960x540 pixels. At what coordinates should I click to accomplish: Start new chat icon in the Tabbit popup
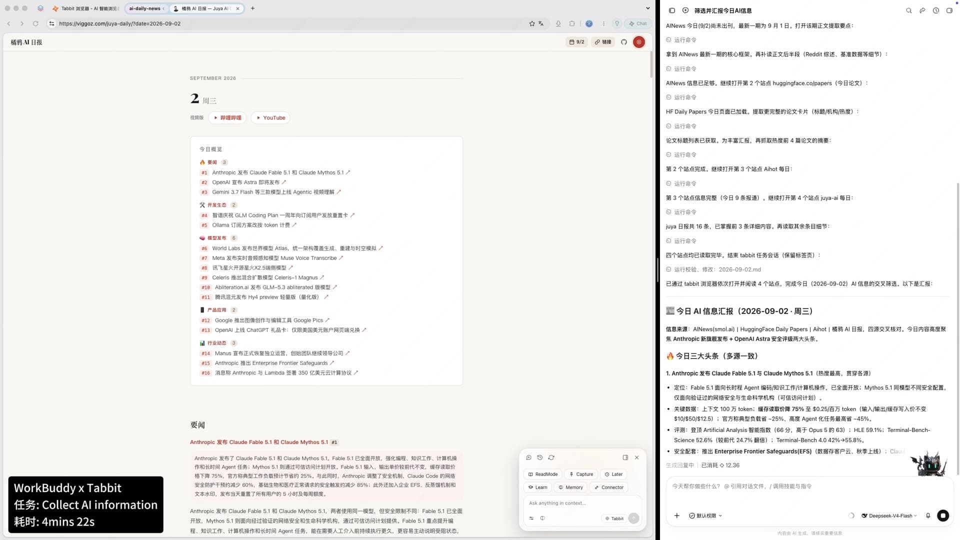pyautogui.click(x=528, y=457)
